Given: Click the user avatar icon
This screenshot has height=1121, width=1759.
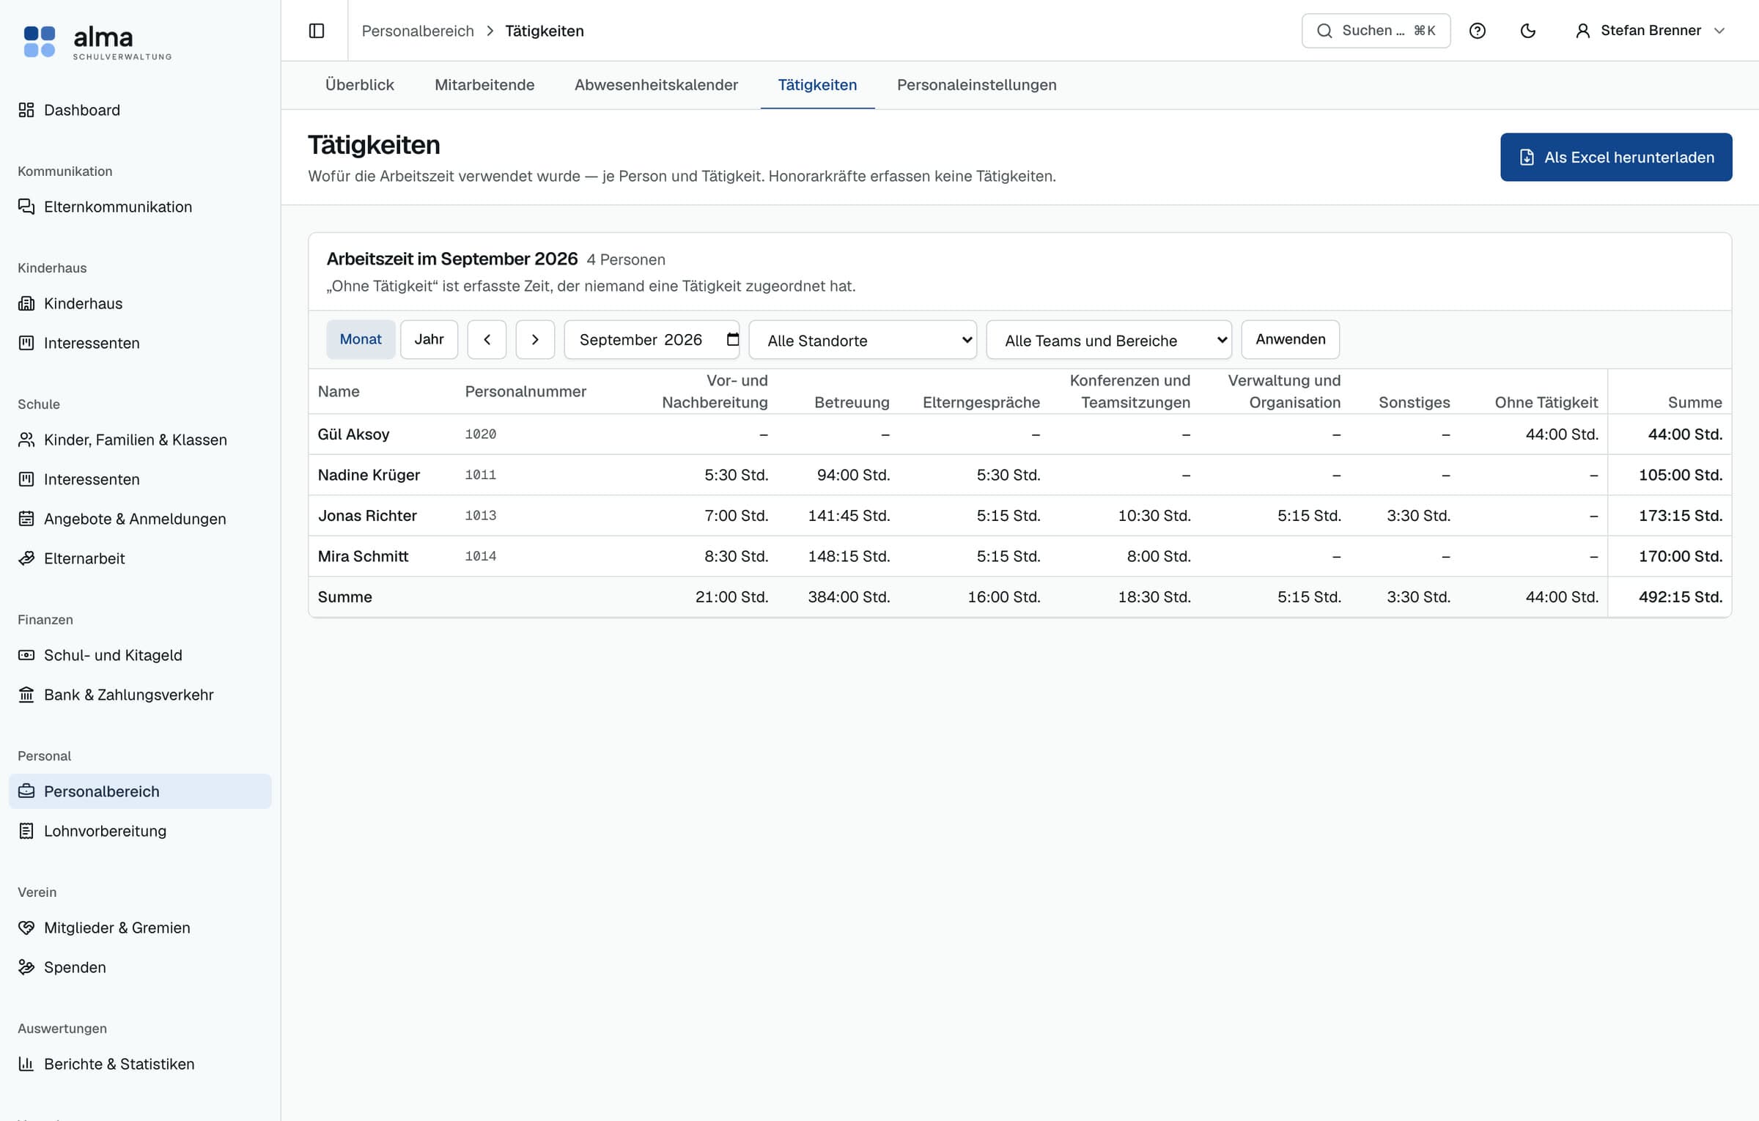Looking at the screenshot, I should [x=1583, y=31].
